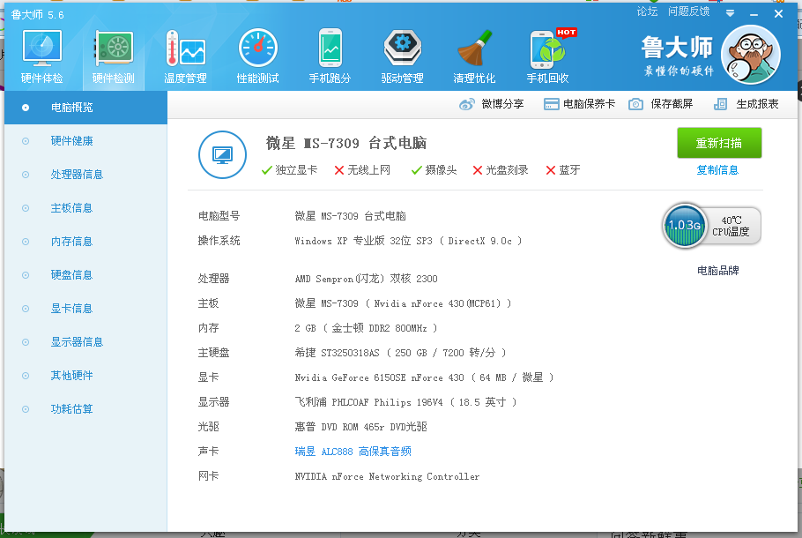
Task: Open the 手机跑分 phone benchmark tool
Action: tap(330, 53)
